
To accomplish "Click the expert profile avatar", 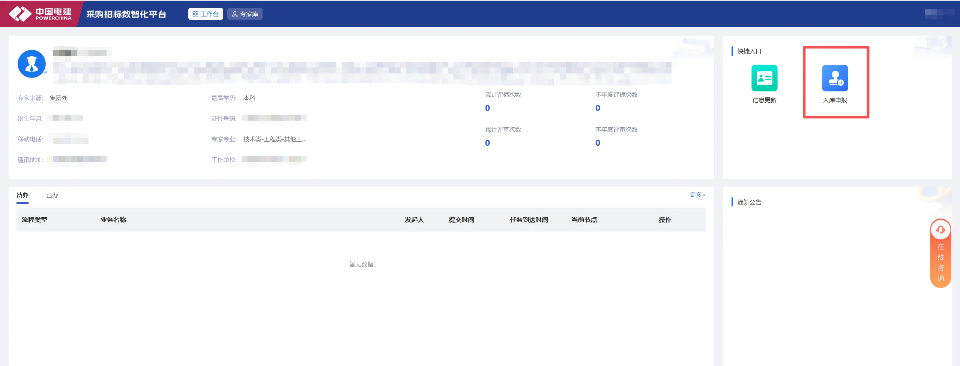I will 32,64.
